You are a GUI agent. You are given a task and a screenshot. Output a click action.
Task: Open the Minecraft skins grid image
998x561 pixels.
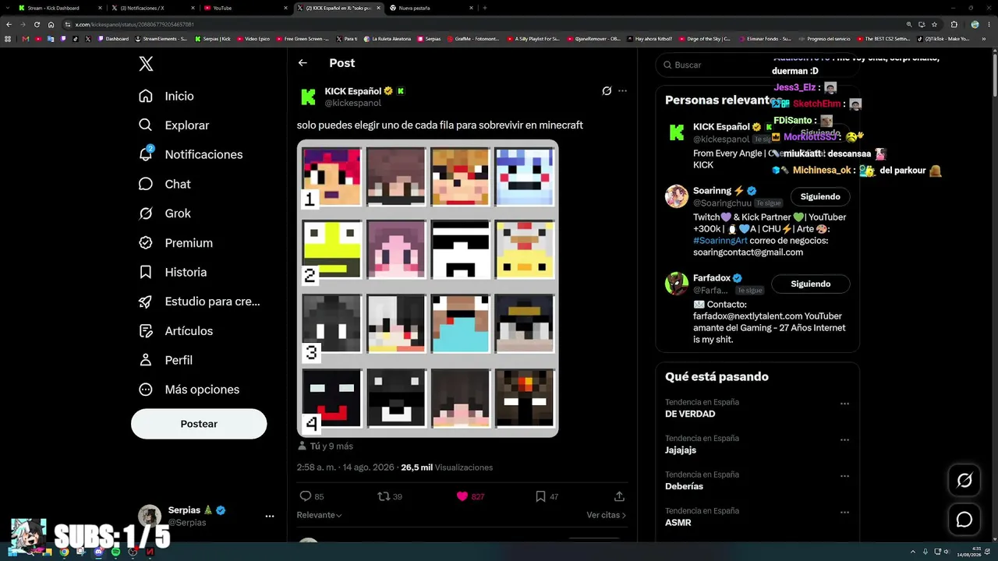[x=427, y=288]
